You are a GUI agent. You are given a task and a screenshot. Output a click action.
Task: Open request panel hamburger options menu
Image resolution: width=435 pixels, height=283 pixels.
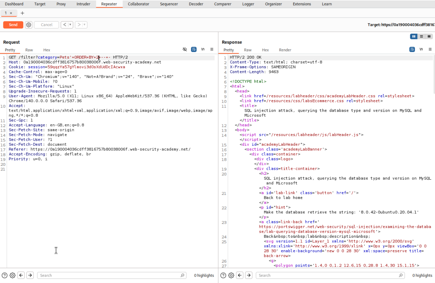212,50
